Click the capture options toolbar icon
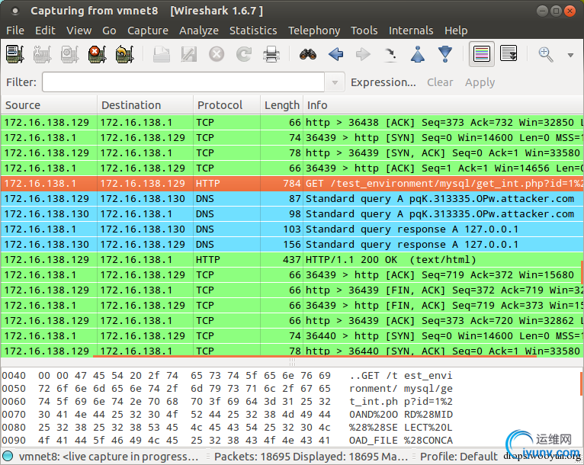This screenshot has width=584, height=465. pyautogui.click(x=42, y=54)
